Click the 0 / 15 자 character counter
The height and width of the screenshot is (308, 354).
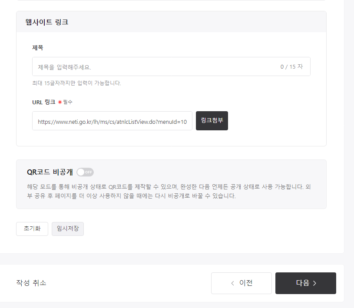coord(291,66)
